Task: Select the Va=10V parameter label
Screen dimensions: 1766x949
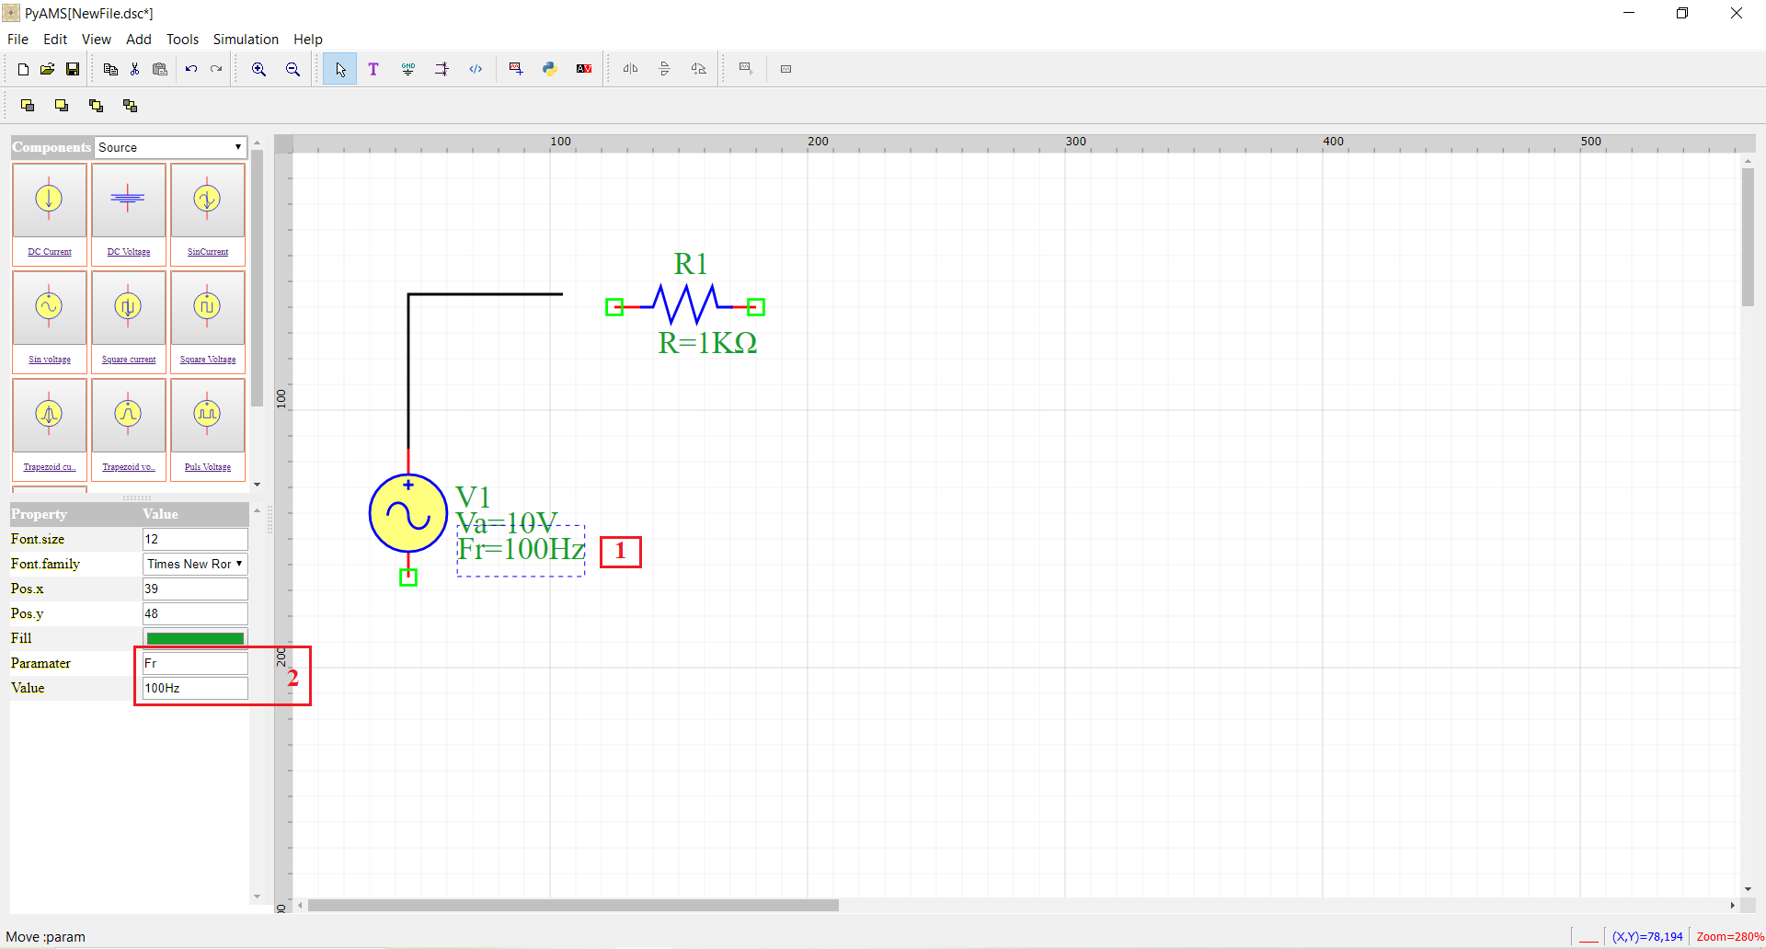Action: [x=508, y=523]
